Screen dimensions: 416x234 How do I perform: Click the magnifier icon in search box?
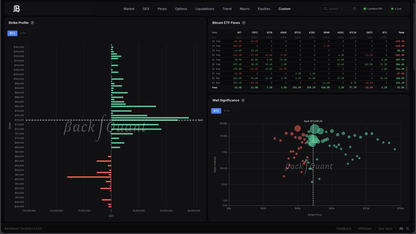click(326, 9)
